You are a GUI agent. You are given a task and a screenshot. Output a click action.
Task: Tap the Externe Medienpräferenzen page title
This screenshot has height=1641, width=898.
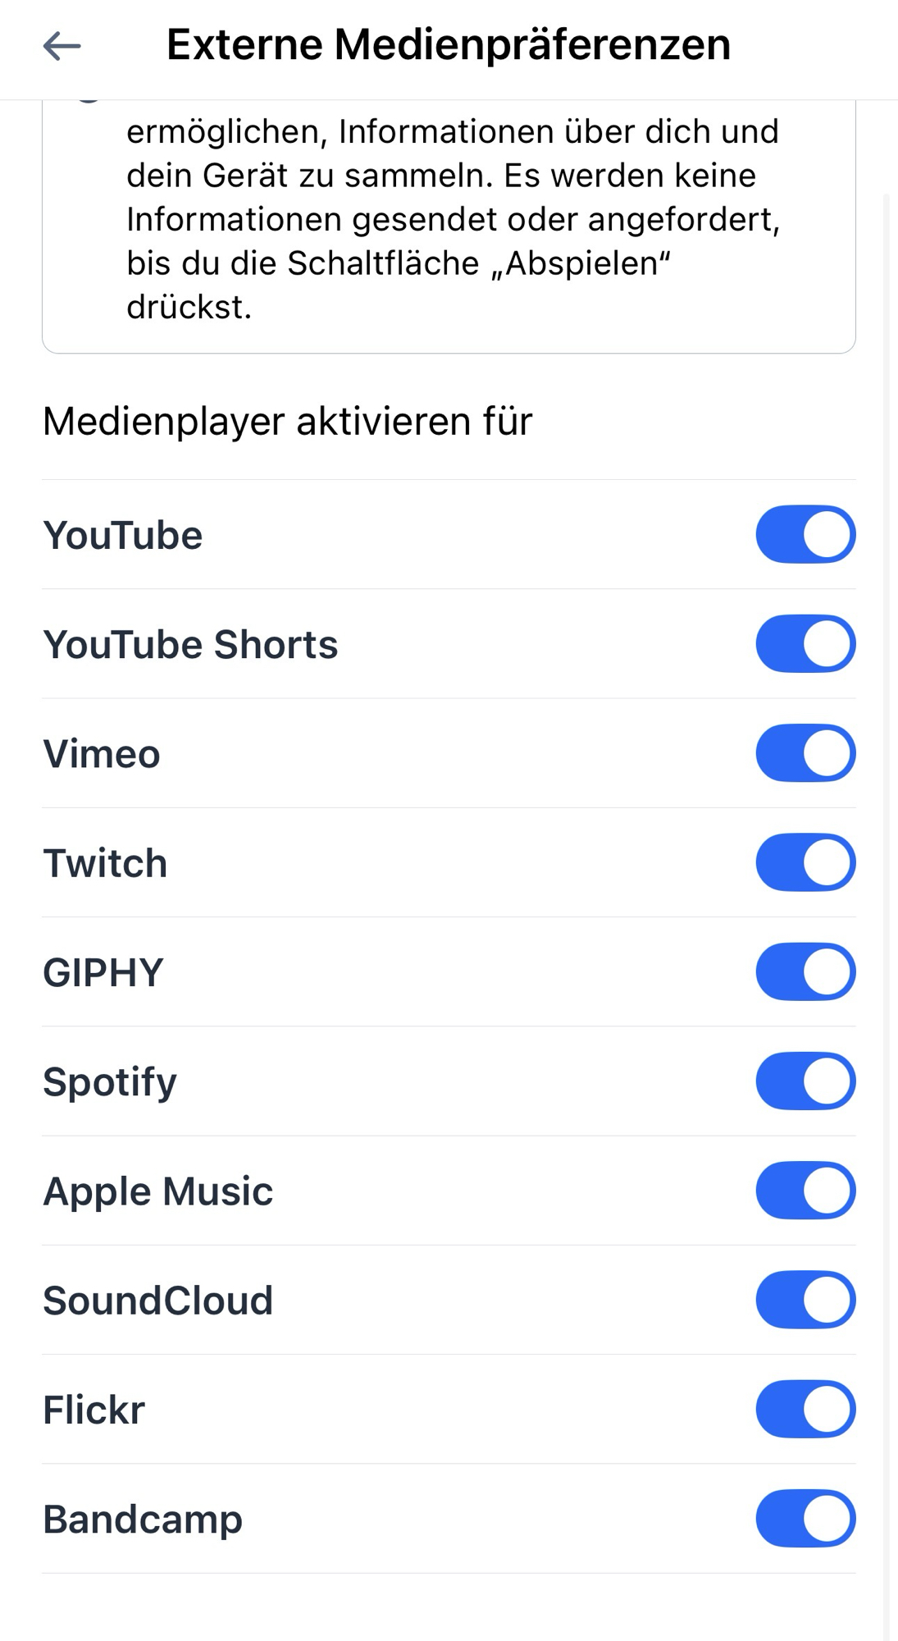pos(449,44)
